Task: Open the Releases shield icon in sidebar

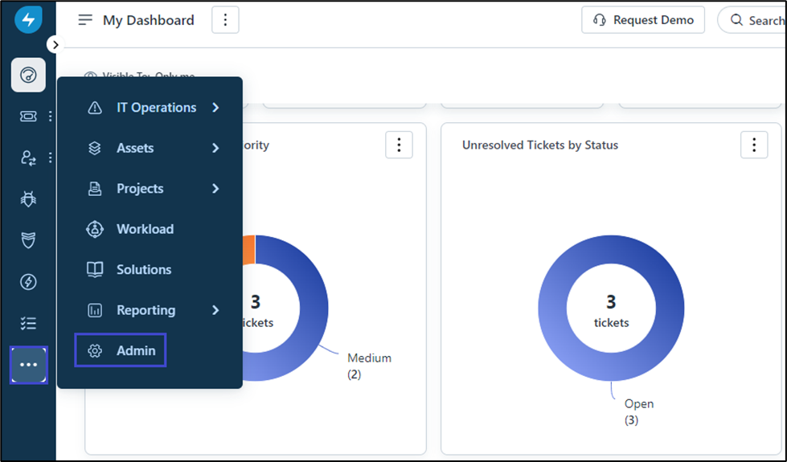Action: pos(28,240)
